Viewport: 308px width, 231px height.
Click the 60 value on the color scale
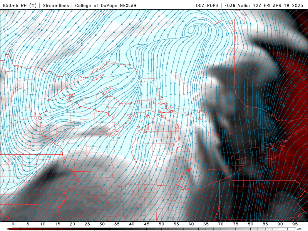(191, 224)
